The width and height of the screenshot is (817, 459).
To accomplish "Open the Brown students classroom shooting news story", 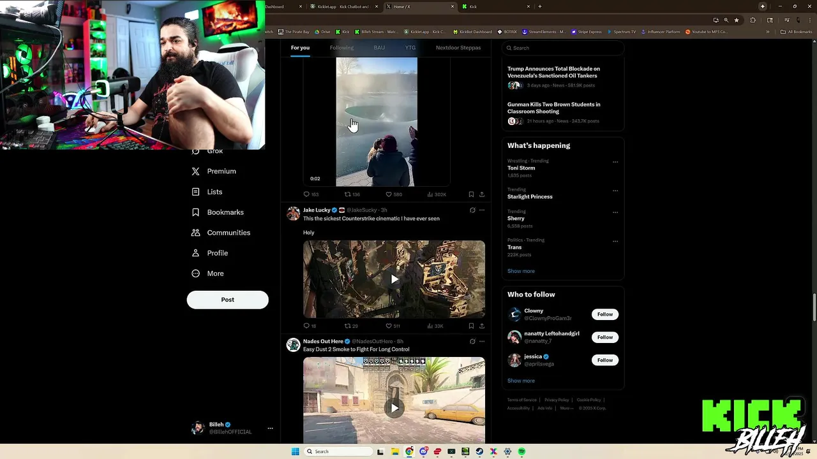I will [x=553, y=108].
